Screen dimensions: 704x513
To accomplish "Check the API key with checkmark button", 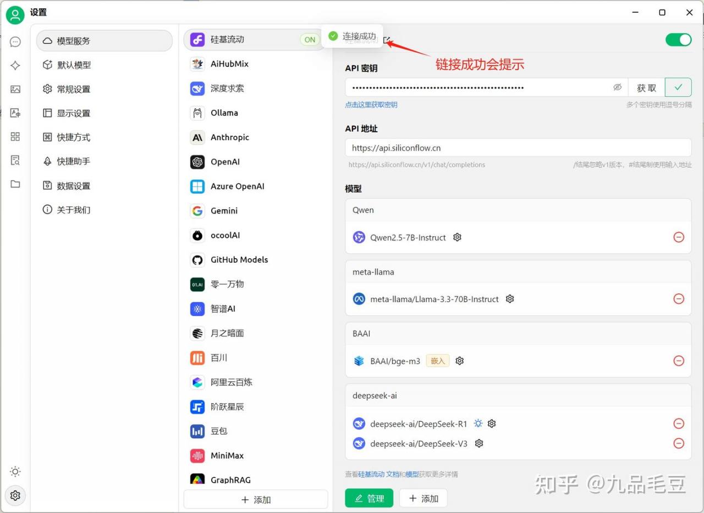I will pyautogui.click(x=678, y=87).
